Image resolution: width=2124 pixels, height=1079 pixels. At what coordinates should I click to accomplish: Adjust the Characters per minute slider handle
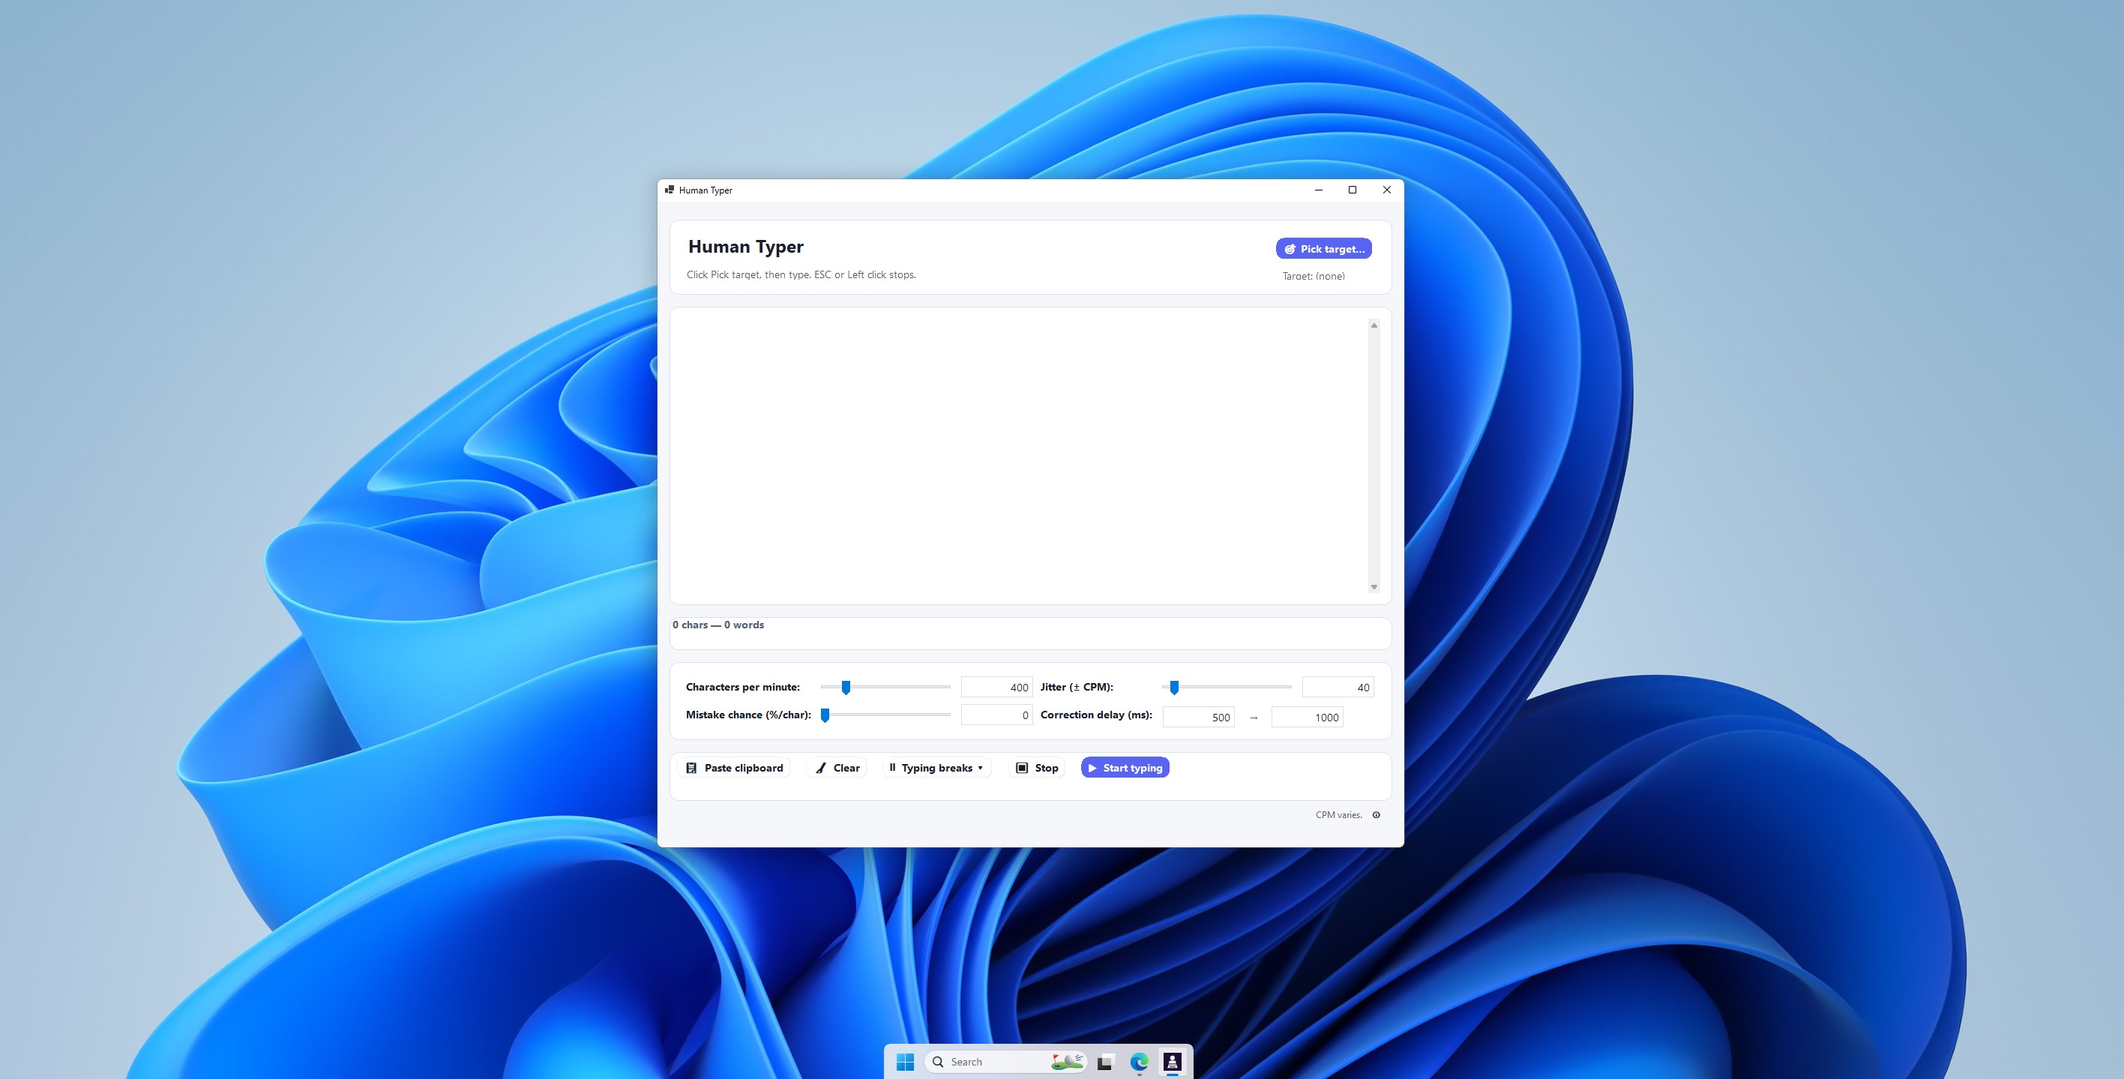846,686
